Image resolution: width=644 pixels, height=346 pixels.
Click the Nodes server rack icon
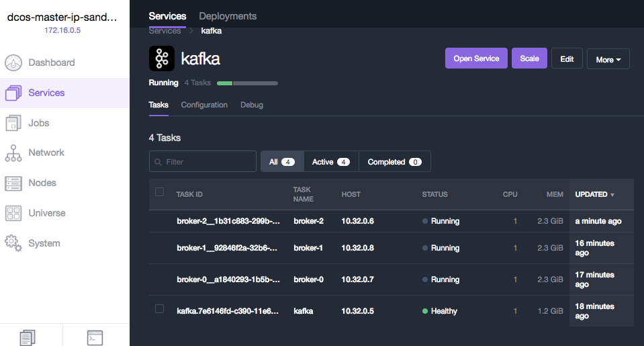pos(13,183)
